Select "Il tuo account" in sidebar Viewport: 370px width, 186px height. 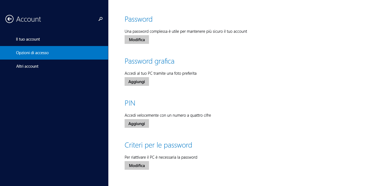(x=28, y=39)
